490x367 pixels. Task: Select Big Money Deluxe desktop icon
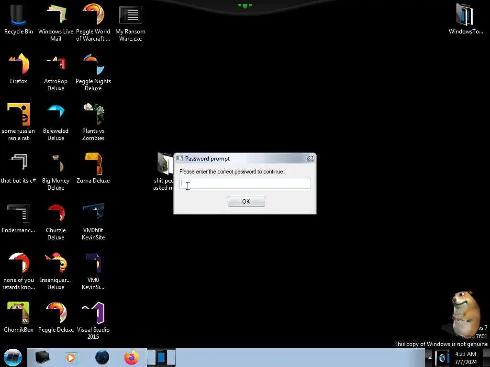[56, 172]
